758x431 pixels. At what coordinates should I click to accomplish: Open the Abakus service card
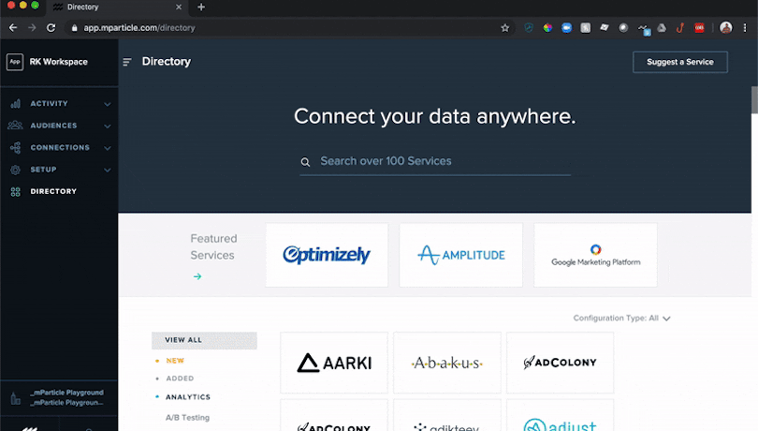pyautogui.click(x=447, y=363)
